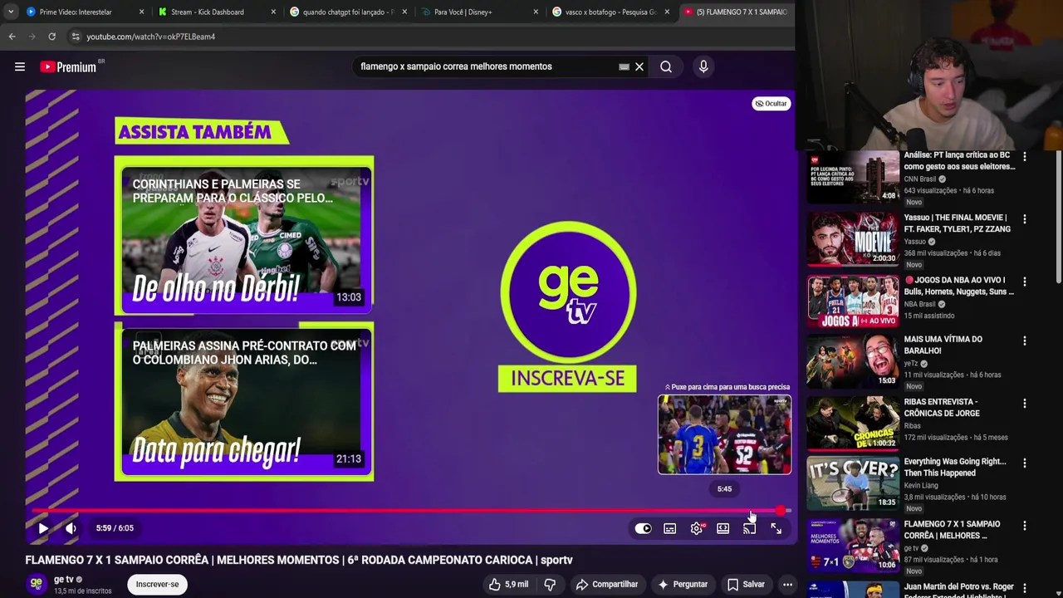Open options menu for Everything Was Going Right
Image resolution: width=1063 pixels, height=598 pixels.
coord(1024,463)
